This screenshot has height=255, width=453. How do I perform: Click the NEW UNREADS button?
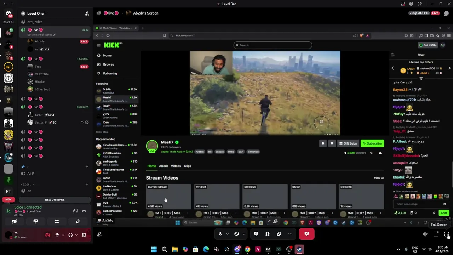click(x=55, y=200)
